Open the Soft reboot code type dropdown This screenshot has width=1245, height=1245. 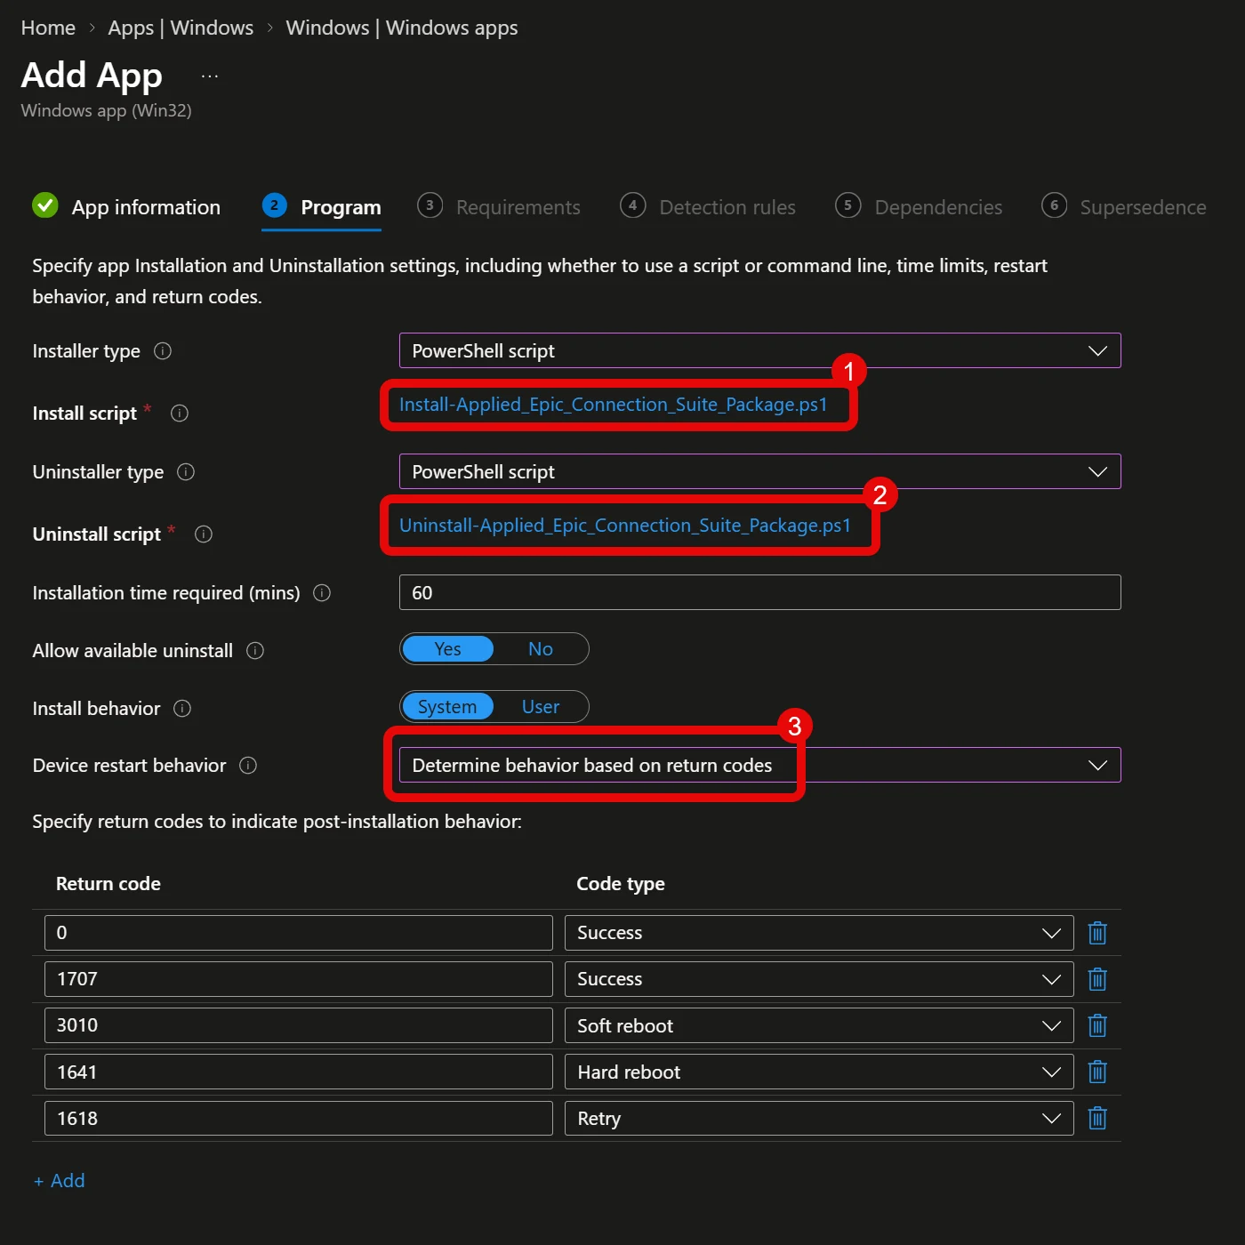819,1025
